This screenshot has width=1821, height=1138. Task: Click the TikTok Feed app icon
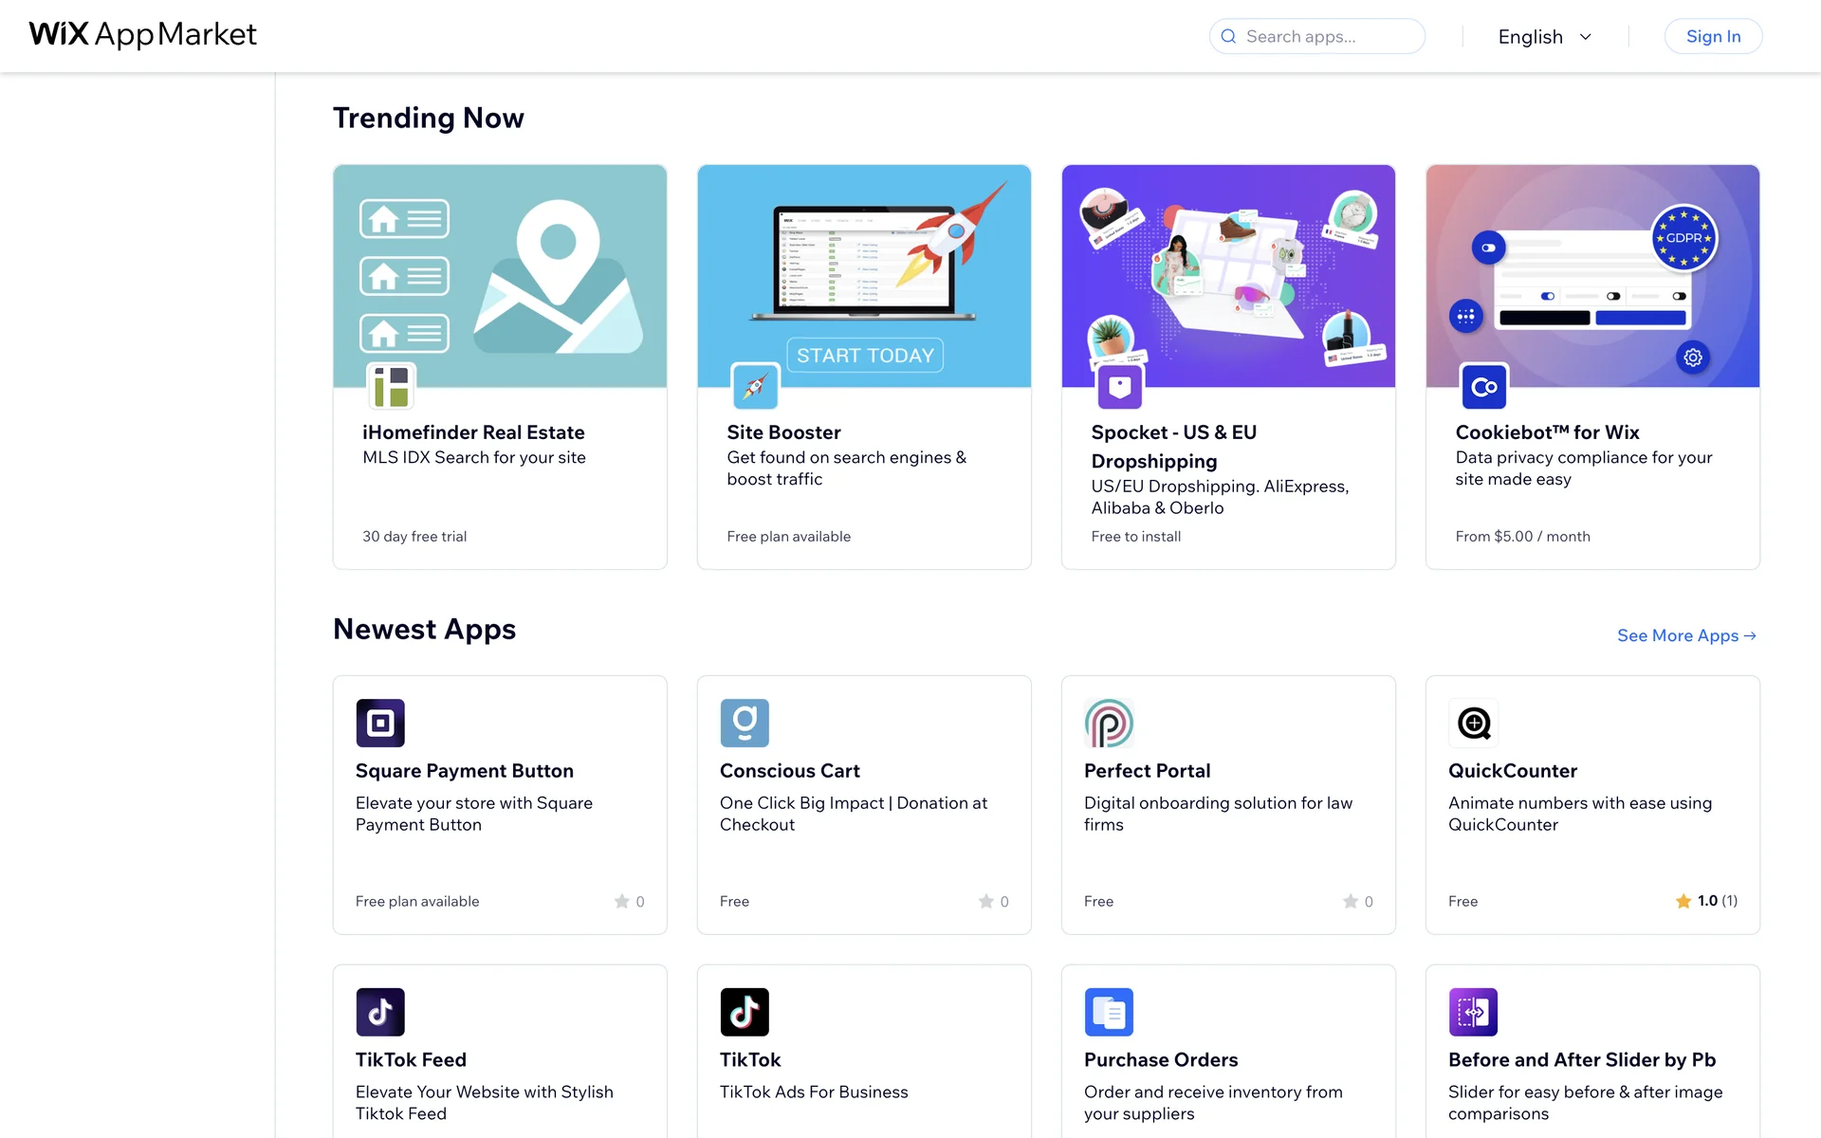click(x=379, y=1012)
